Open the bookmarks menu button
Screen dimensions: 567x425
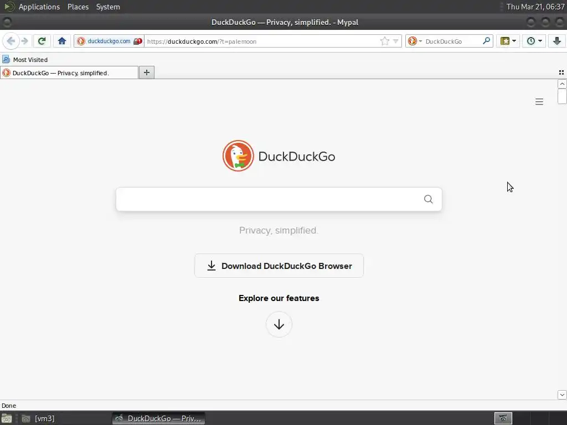(508, 41)
